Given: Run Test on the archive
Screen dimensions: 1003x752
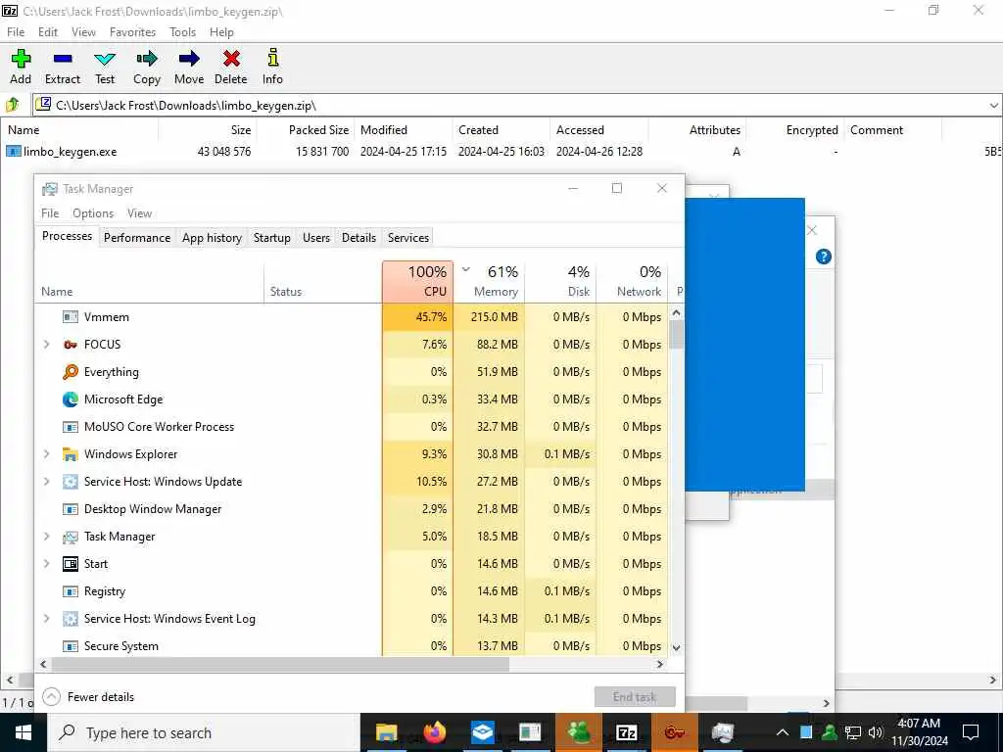Looking at the screenshot, I should coord(104,67).
